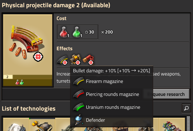193x131 pixels.
Task: Open the technology search magnifier
Action: tap(186, 108)
